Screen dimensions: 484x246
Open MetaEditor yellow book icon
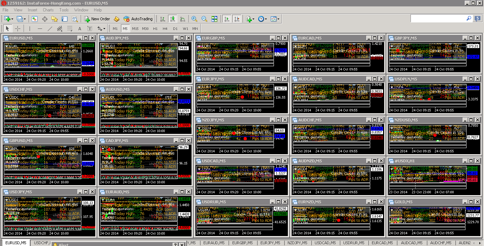[117, 19]
